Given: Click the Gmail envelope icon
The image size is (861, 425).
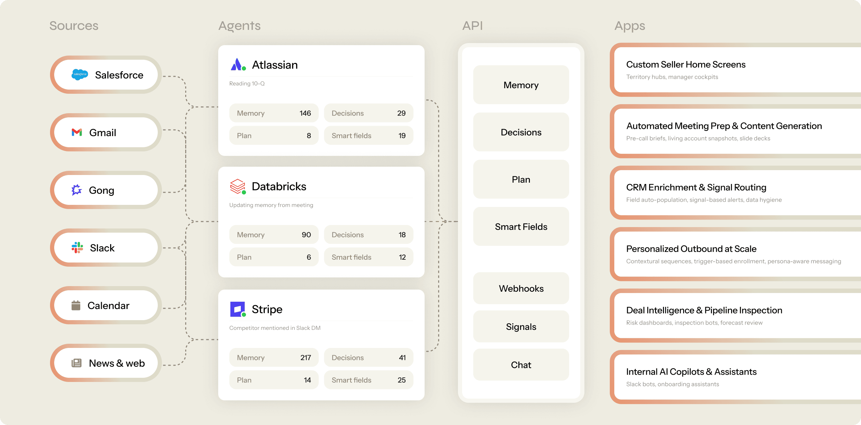Looking at the screenshot, I should pyautogui.click(x=77, y=132).
